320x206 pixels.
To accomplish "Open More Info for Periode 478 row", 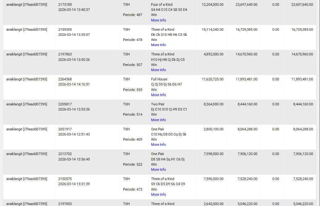I will [x=158, y=45].
